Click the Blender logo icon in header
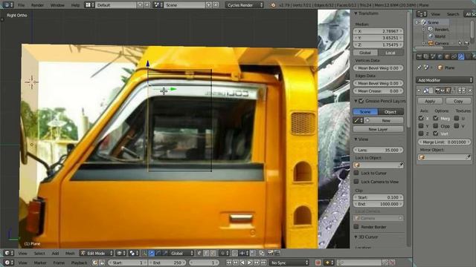The image size is (476, 267). point(273,5)
